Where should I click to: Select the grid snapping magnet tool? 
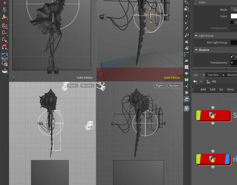point(5,26)
